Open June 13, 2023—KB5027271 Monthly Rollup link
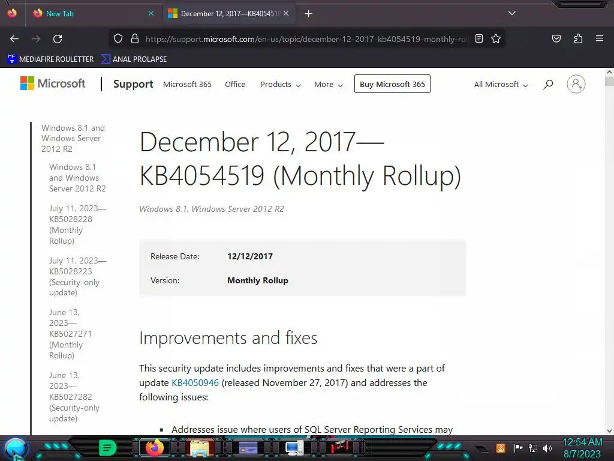614x461 pixels. (71, 334)
